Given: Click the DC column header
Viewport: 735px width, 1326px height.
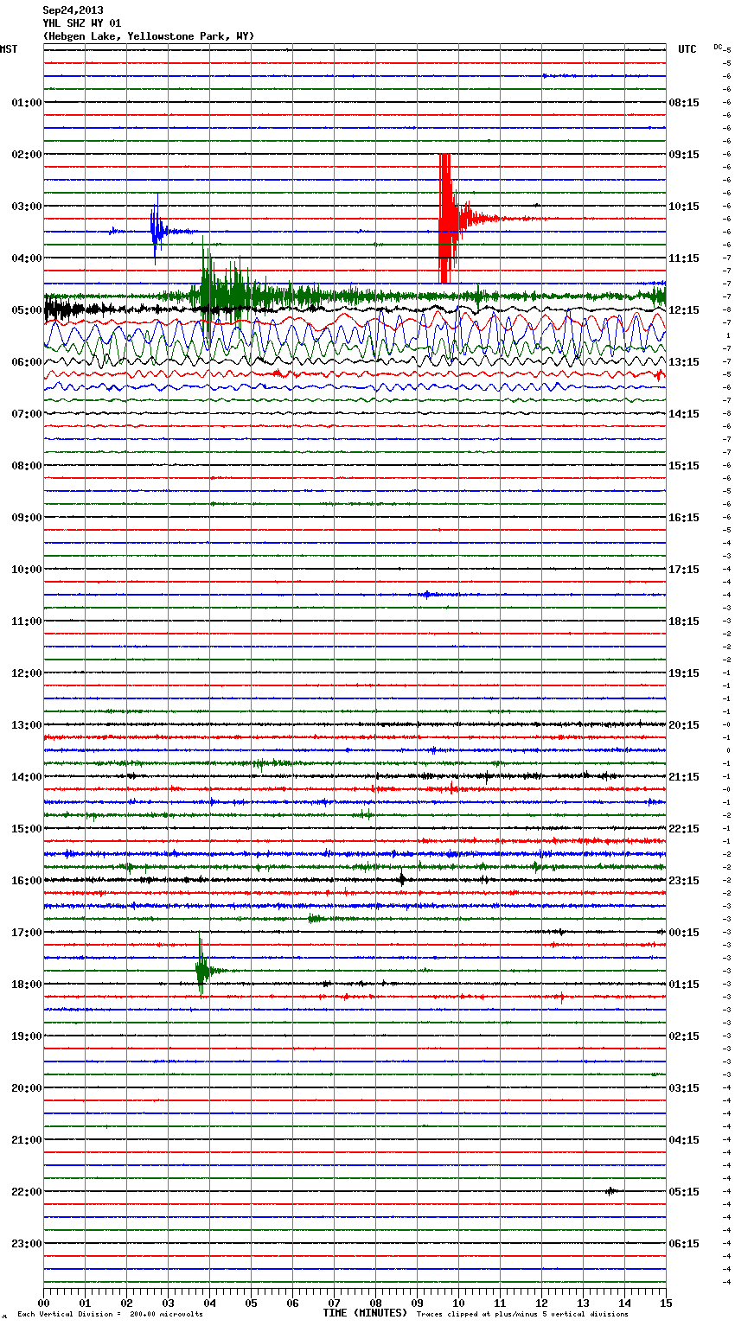Looking at the screenshot, I should click(718, 47).
